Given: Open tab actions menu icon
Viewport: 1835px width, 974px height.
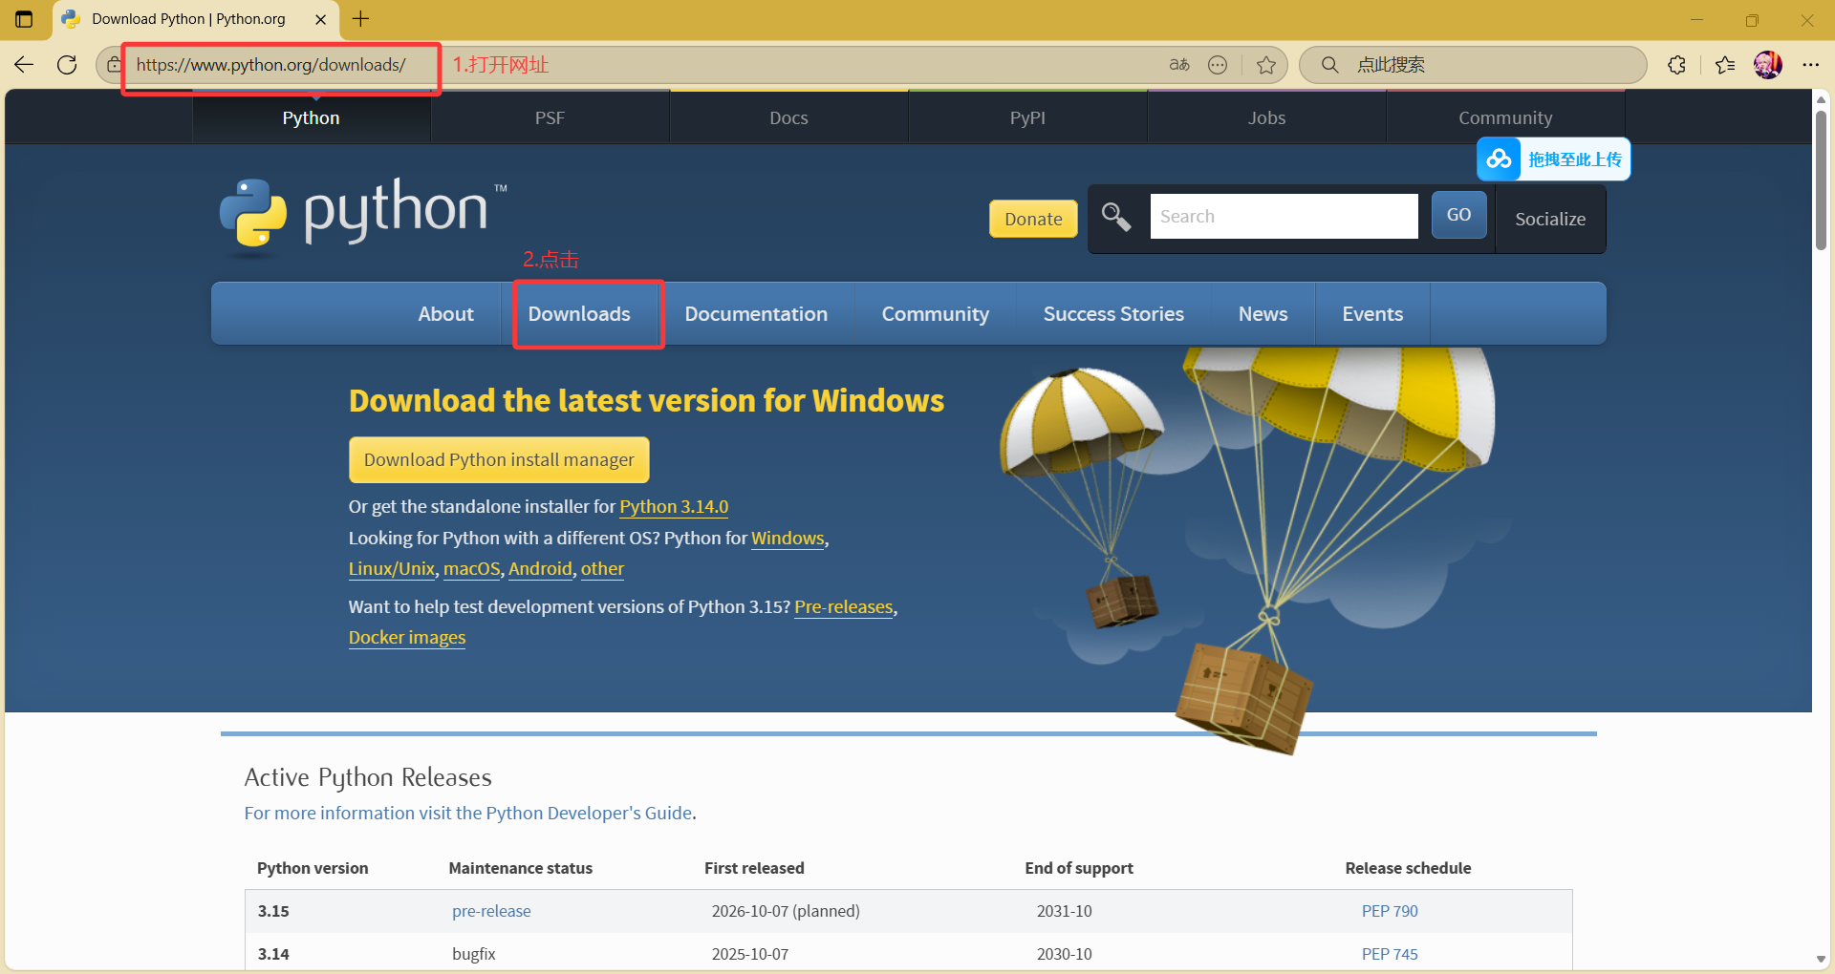Looking at the screenshot, I should click(x=24, y=19).
